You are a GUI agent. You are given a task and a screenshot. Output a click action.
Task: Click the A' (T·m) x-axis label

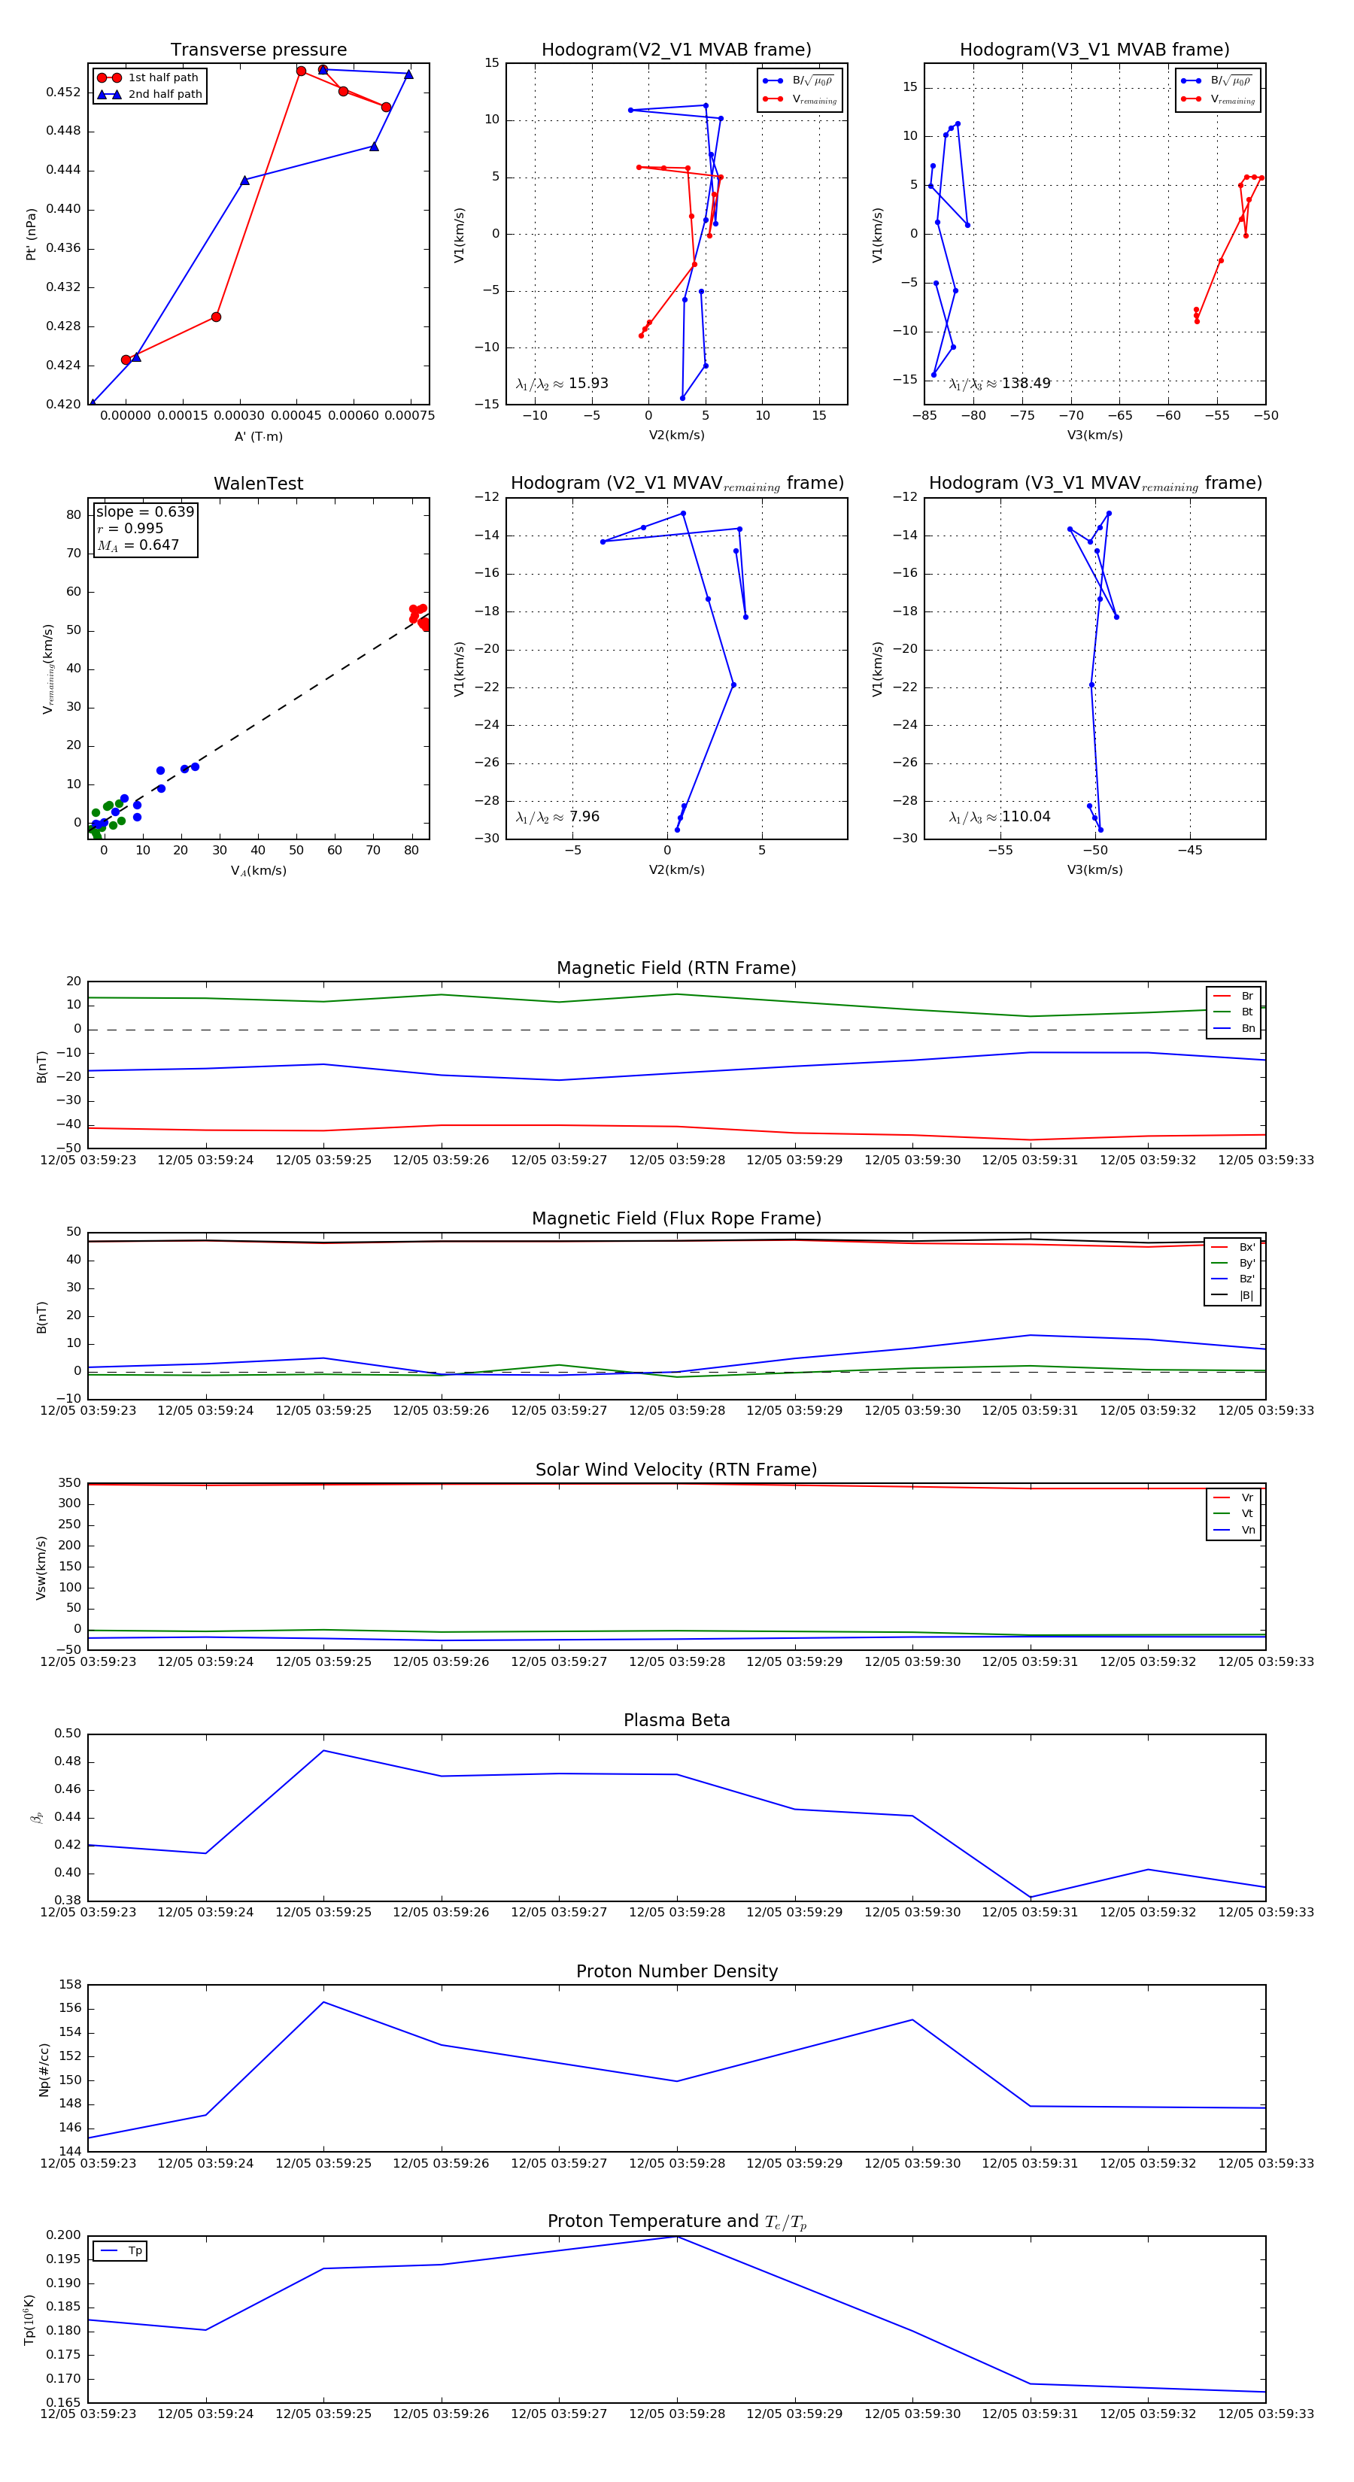pos(258,436)
